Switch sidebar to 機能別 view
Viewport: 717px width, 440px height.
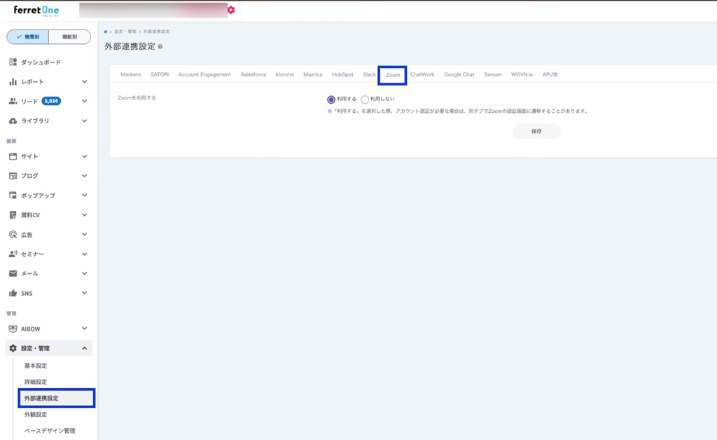pos(69,37)
